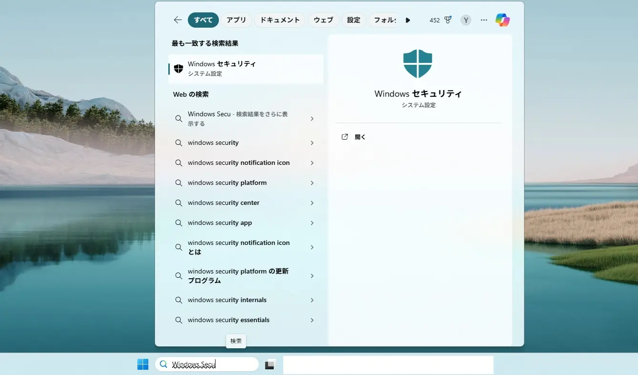638x375 pixels.
Task: Expand chevron for 'Windows Secu' web result
Action: click(x=312, y=119)
